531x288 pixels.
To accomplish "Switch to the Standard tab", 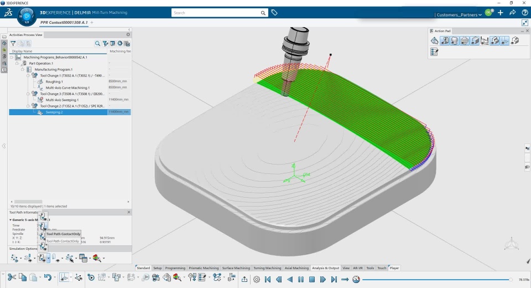I will (x=143, y=268).
